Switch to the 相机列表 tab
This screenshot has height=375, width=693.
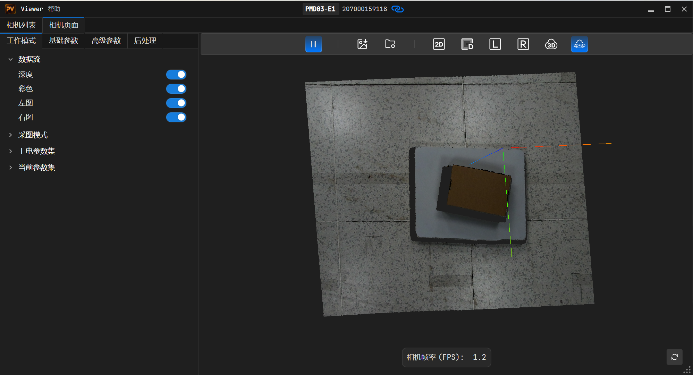[x=21, y=25]
